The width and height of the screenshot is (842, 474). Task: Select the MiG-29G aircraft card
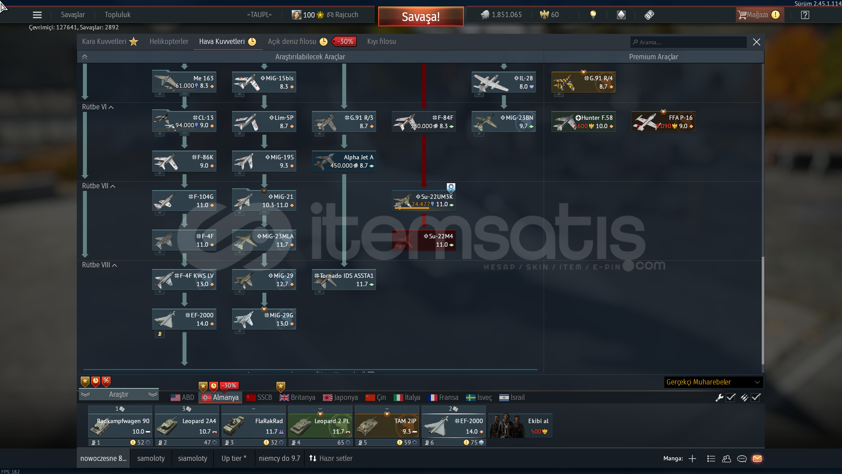pos(264,320)
